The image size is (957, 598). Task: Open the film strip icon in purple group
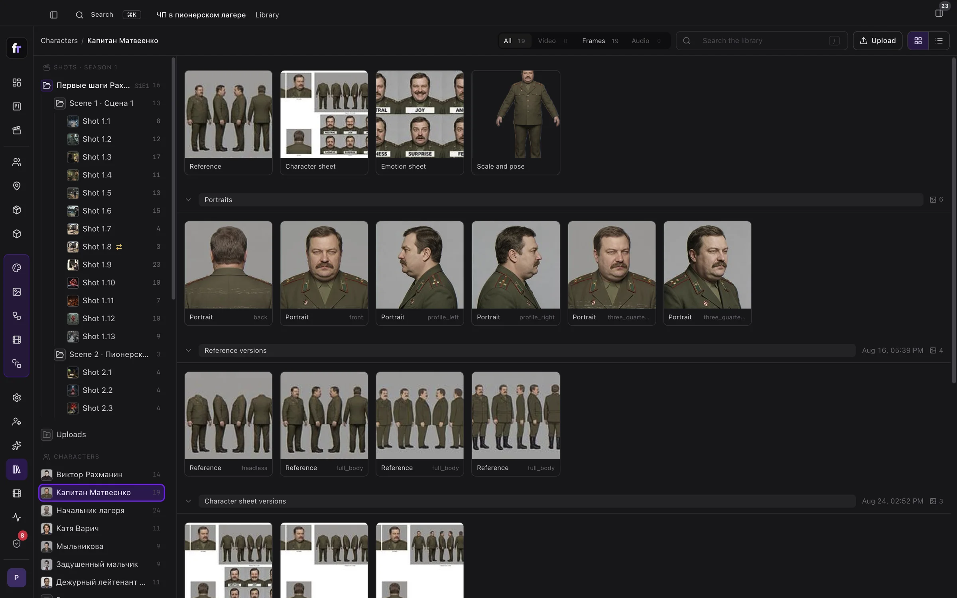click(17, 340)
